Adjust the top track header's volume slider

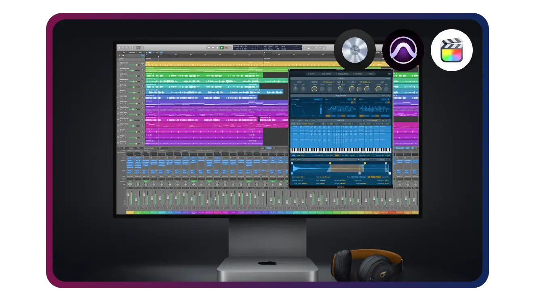tap(134, 65)
